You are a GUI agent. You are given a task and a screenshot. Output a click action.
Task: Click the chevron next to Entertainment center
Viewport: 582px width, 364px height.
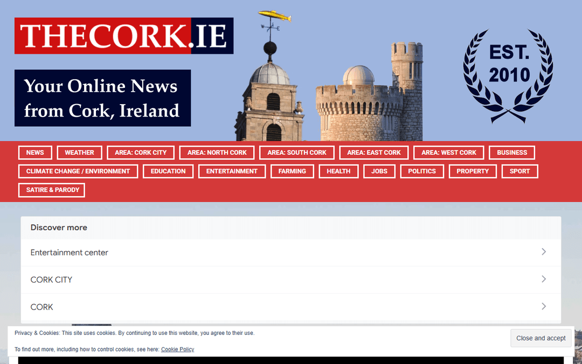pos(544,252)
